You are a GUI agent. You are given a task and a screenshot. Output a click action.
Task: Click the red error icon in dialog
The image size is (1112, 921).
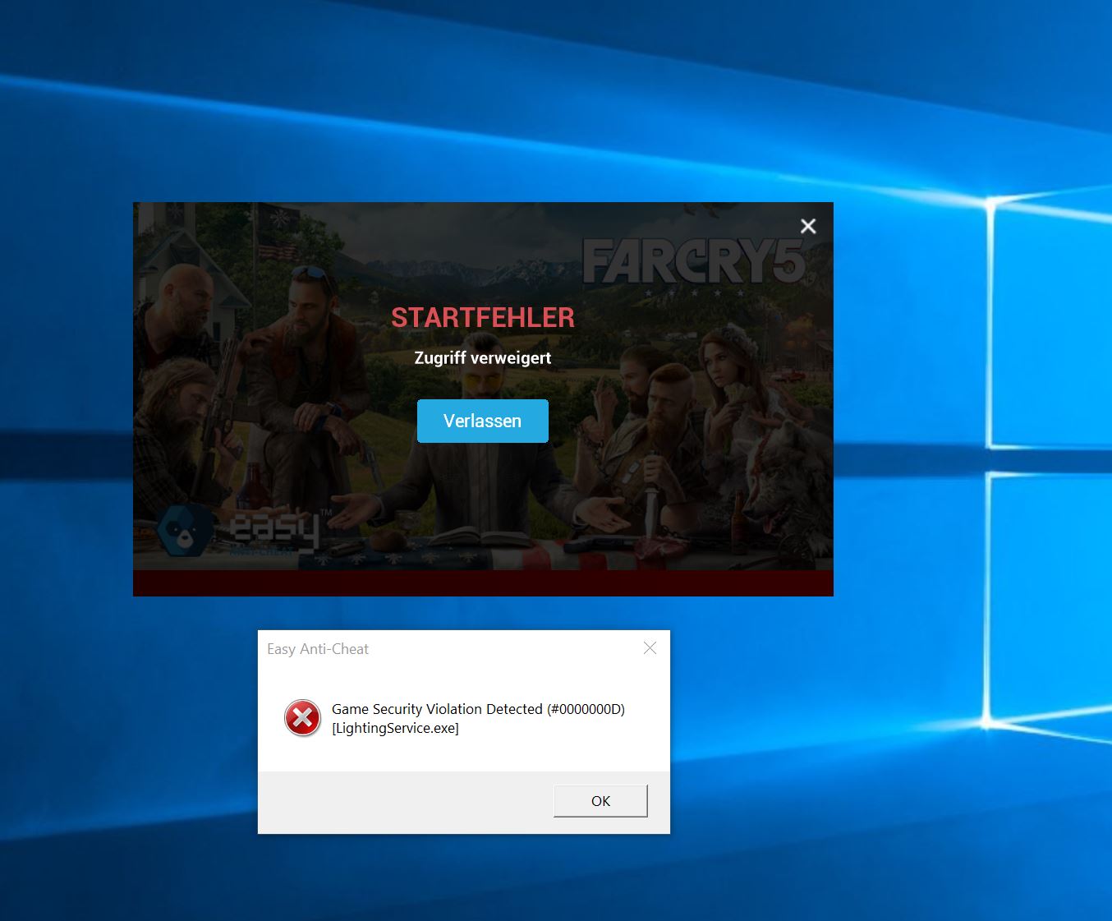pos(302,718)
